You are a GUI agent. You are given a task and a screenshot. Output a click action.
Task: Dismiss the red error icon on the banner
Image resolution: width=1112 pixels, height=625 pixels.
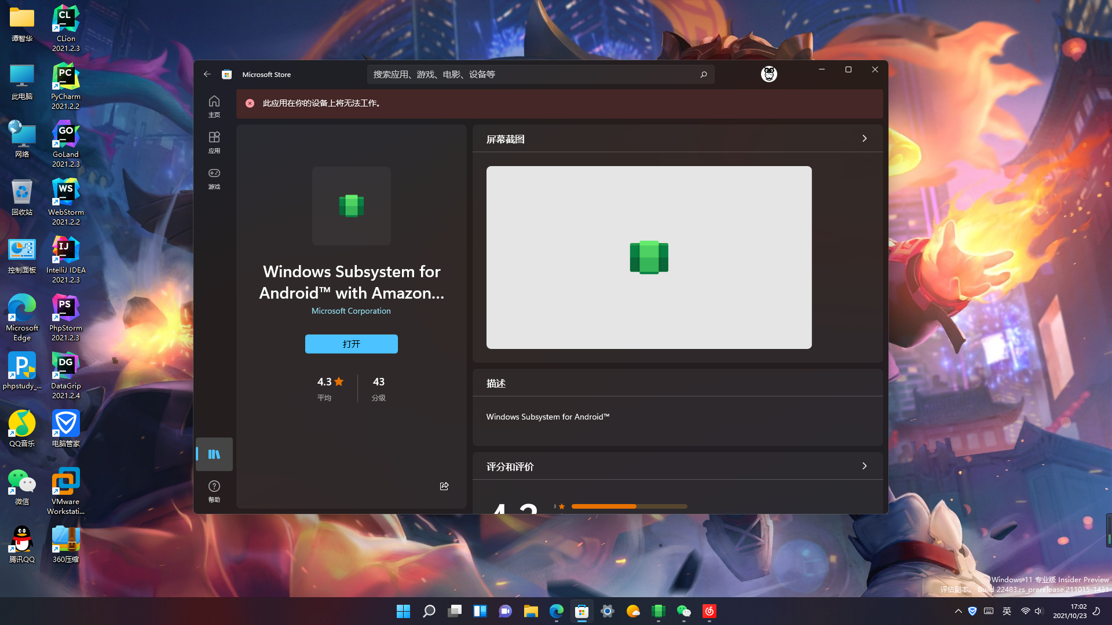pos(250,103)
